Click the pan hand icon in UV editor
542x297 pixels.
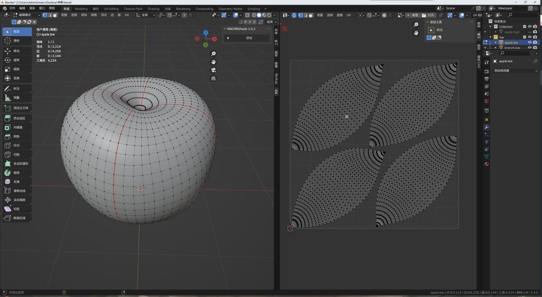[416, 33]
